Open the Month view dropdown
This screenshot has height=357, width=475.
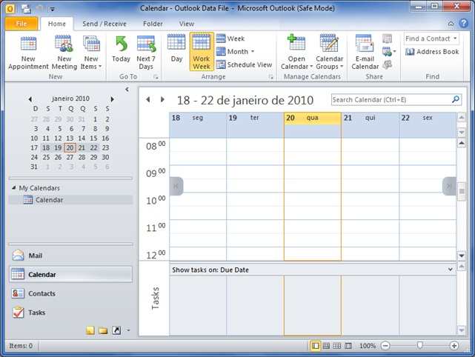pyautogui.click(x=236, y=51)
